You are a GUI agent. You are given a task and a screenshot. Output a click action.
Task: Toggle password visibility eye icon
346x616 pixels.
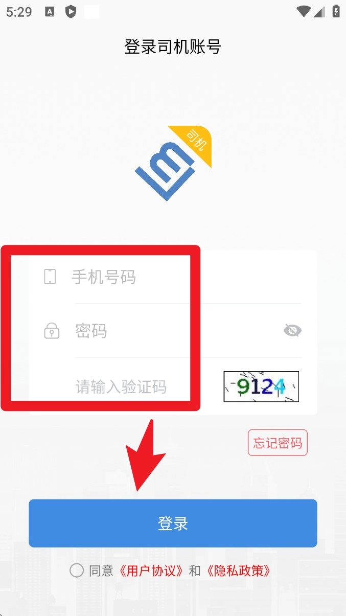[292, 331]
